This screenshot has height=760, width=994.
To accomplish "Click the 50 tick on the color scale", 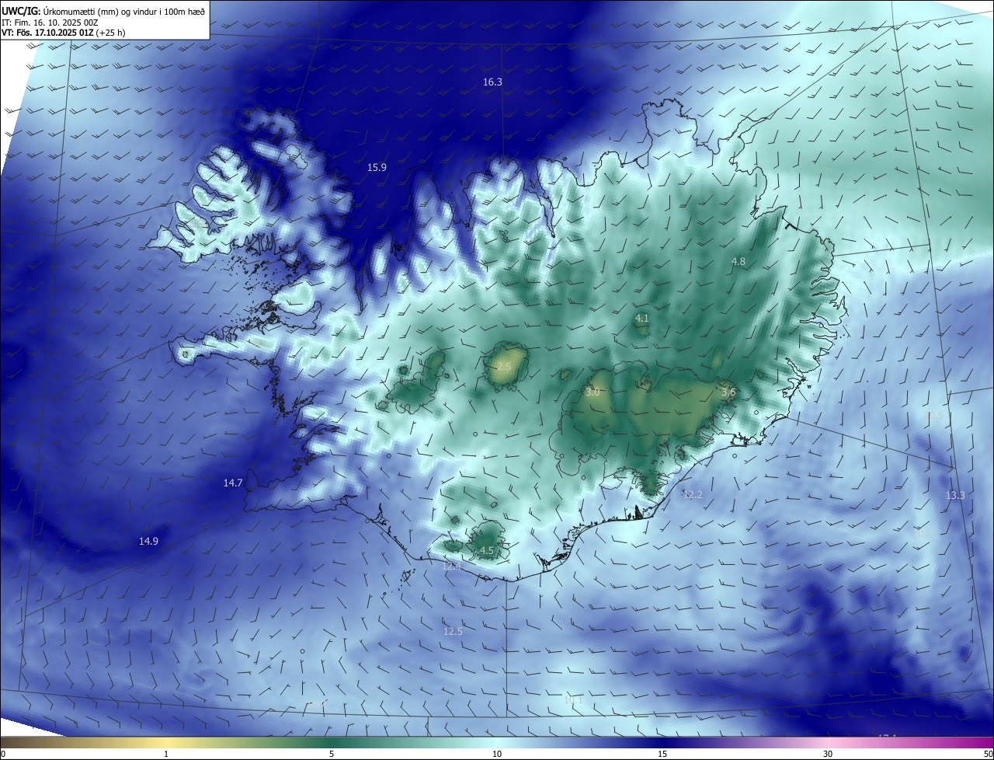I will (x=988, y=755).
